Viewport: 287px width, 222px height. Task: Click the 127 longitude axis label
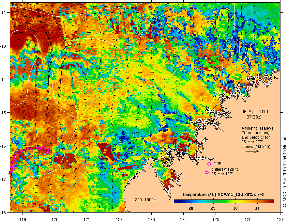coord(280,219)
